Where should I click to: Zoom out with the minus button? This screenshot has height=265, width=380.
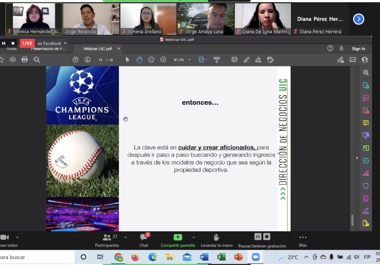pyautogui.click(x=151, y=60)
